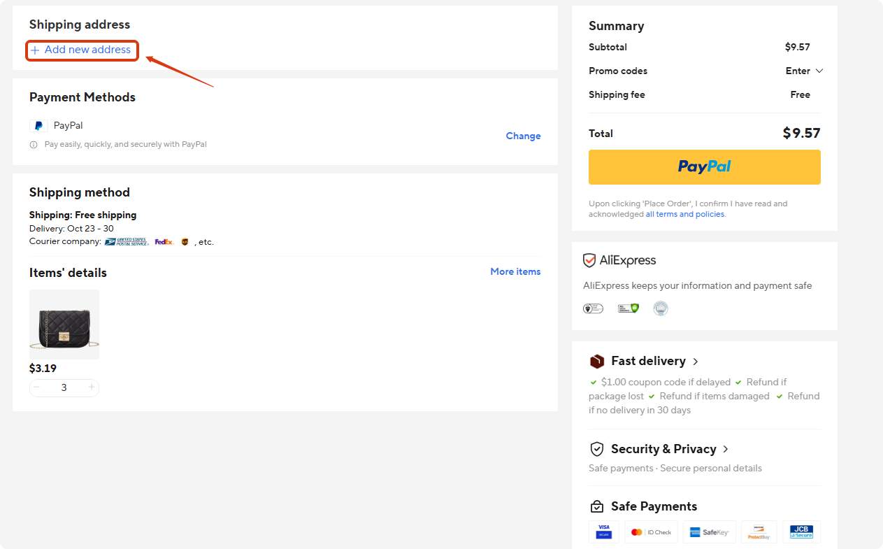
Task: Click the Fast delivery package icon
Action: [597, 362]
